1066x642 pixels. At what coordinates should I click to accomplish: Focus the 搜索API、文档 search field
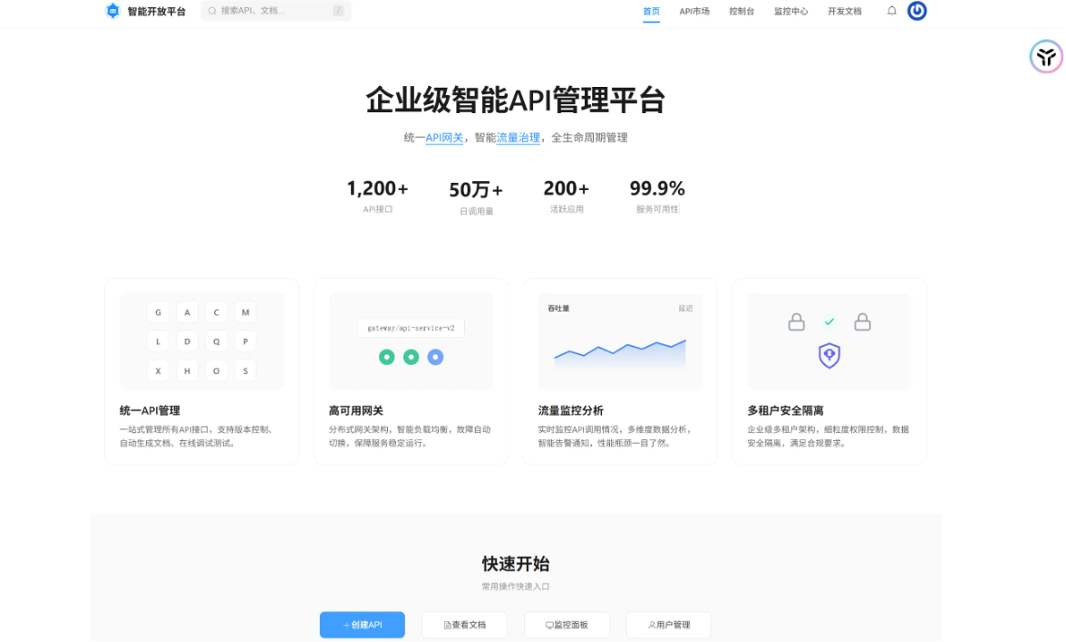coord(276,11)
